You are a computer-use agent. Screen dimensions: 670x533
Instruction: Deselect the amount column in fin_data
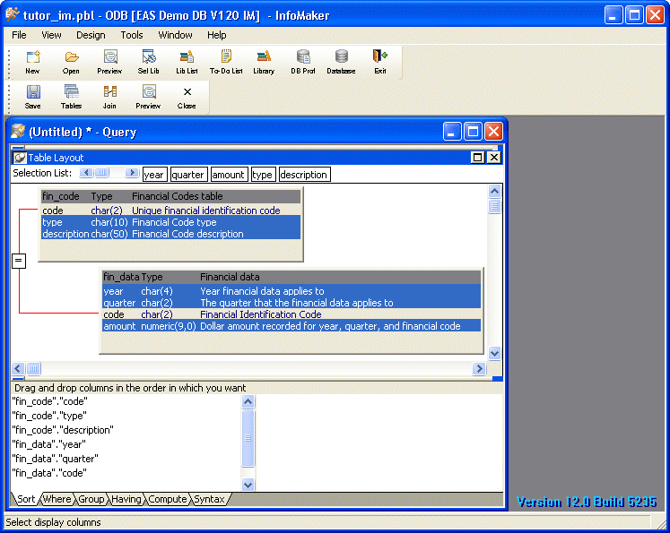click(x=291, y=326)
